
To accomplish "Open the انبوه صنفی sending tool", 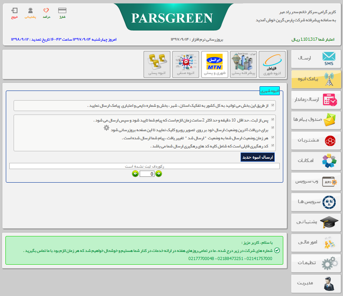I will click(185, 64).
